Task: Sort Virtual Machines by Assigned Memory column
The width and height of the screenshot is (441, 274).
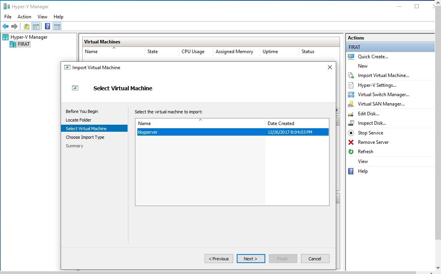Action: point(236,52)
